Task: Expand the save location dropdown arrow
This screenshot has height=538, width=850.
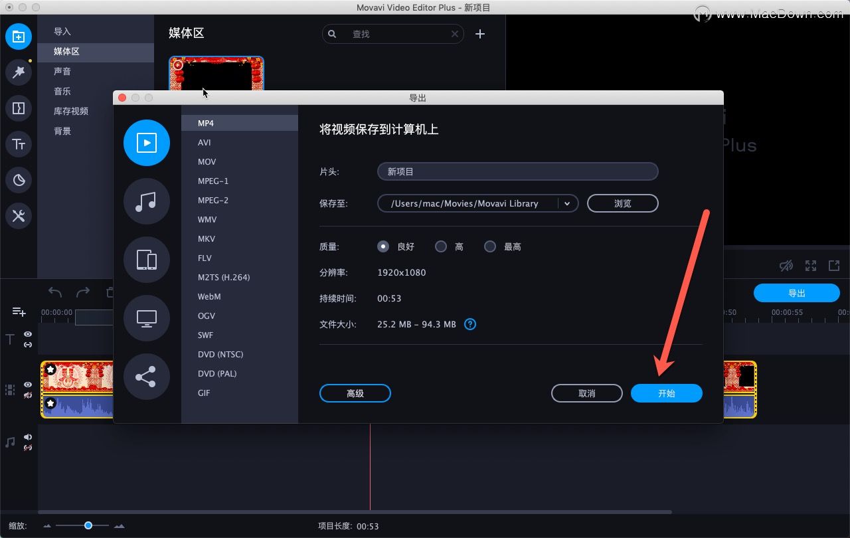Action: (x=567, y=203)
